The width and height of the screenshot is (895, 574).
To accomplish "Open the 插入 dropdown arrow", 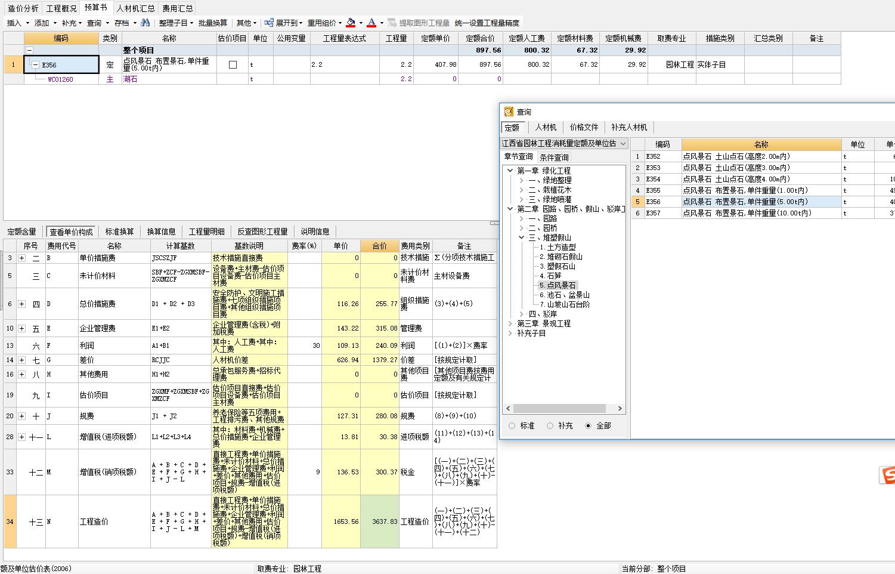I will pyautogui.click(x=27, y=23).
